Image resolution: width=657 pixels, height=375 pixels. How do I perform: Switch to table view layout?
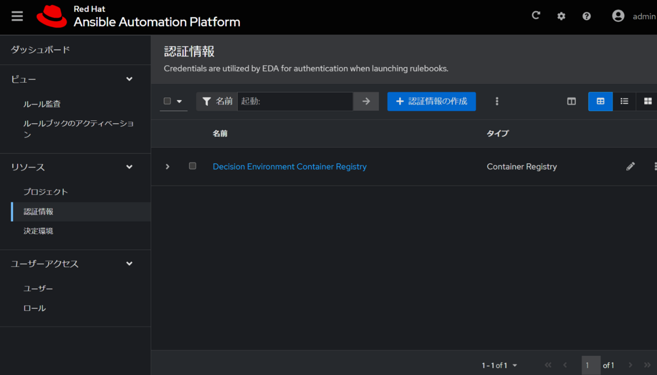point(600,101)
